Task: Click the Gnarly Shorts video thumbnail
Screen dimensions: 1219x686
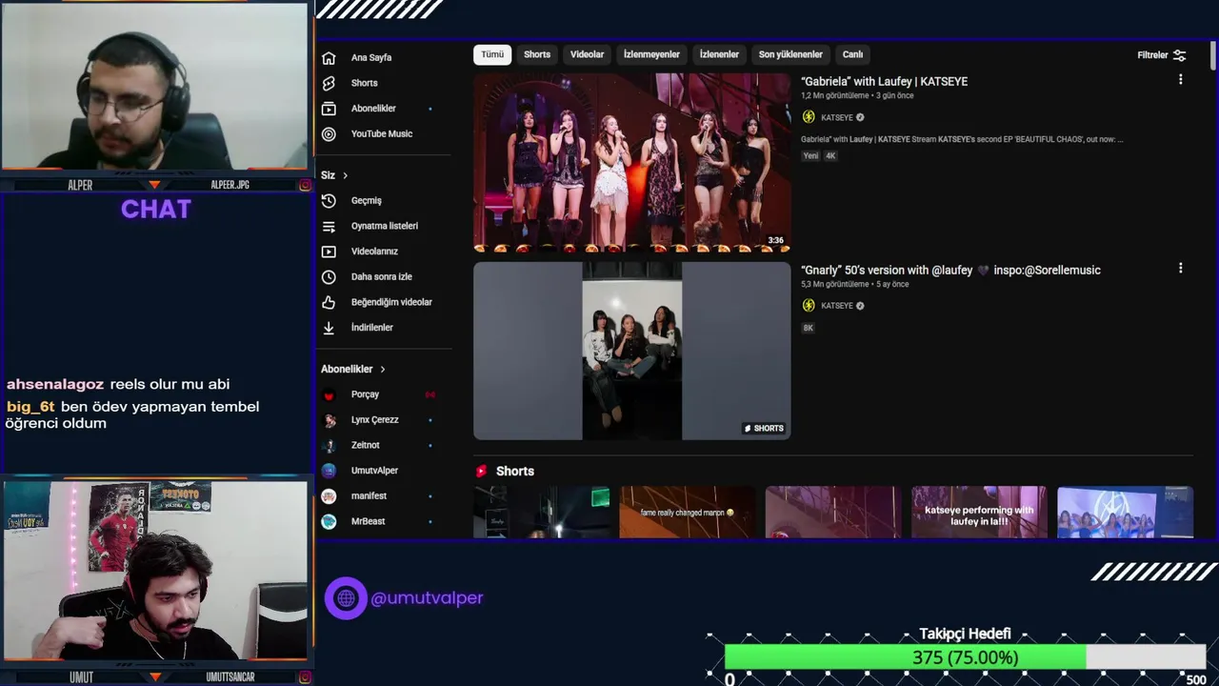Action: [x=632, y=351]
